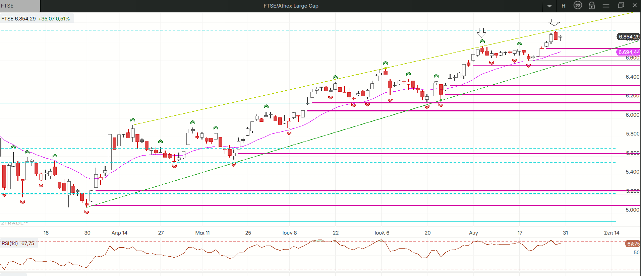
Task: Click the 6.400 price axis label
Action: pos(632,77)
